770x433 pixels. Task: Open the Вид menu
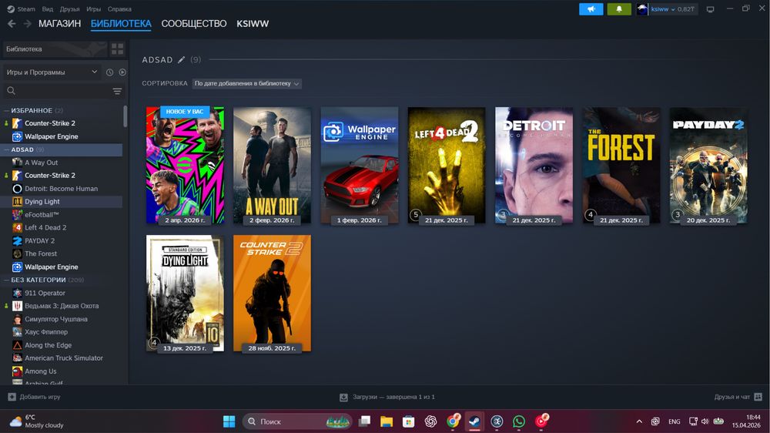(x=48, y=8)
